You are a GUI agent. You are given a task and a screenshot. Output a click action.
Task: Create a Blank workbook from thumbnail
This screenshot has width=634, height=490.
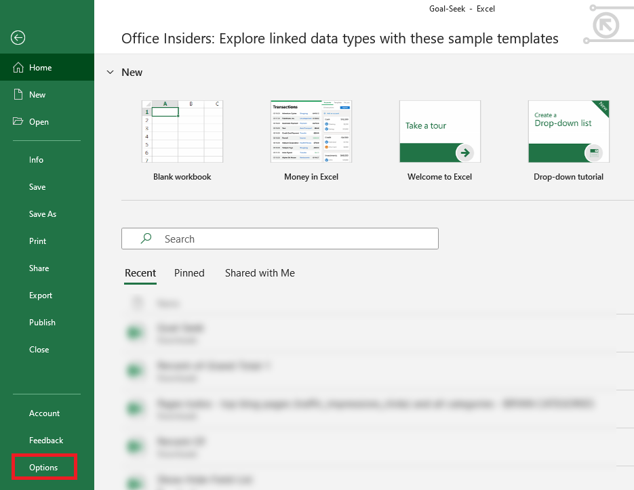(x=182, y=131)
